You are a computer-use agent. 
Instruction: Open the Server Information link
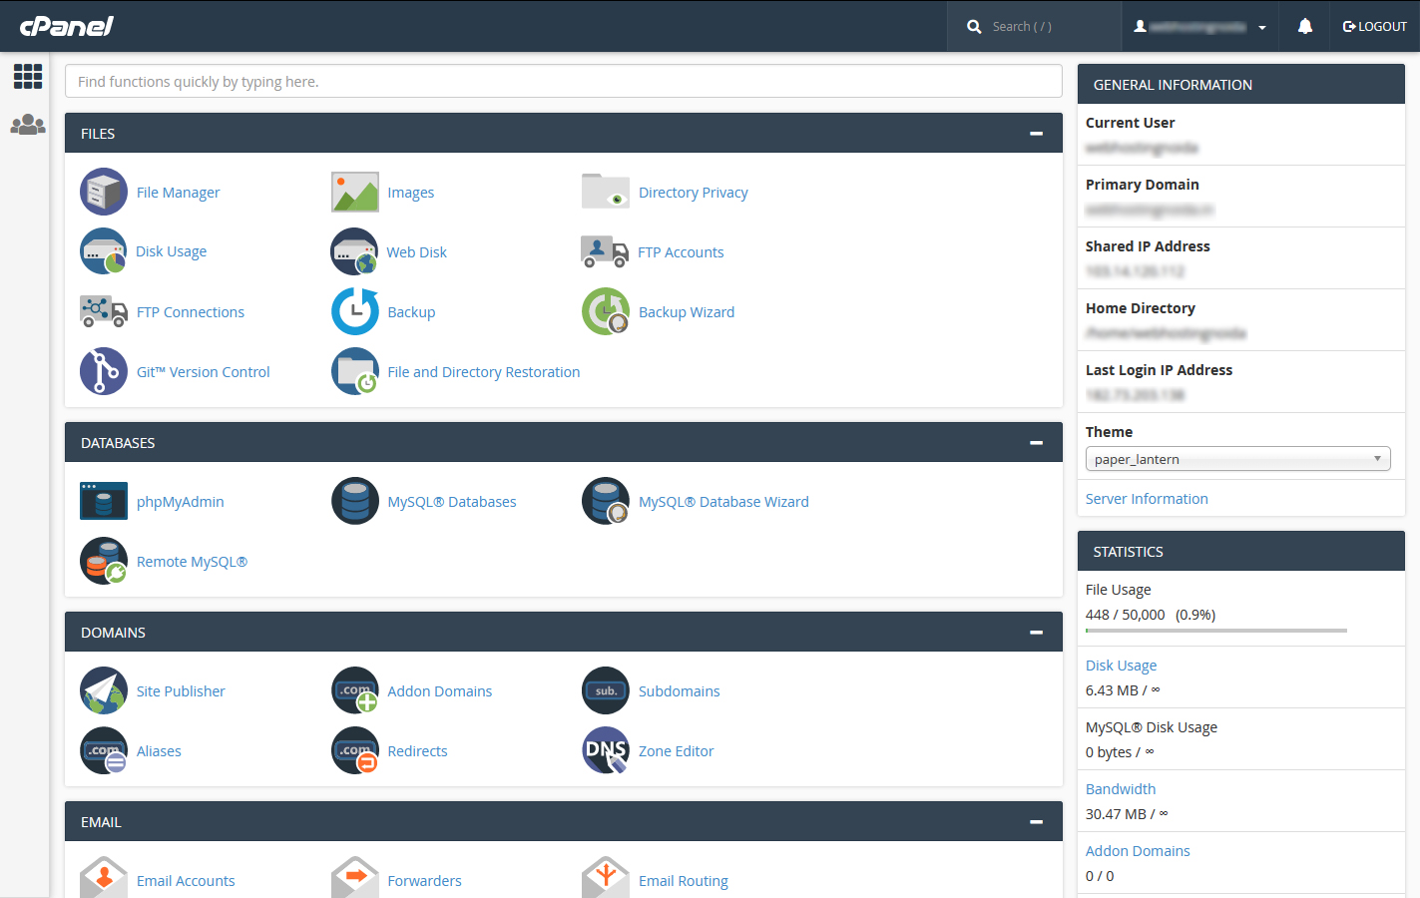[1147, 499]
